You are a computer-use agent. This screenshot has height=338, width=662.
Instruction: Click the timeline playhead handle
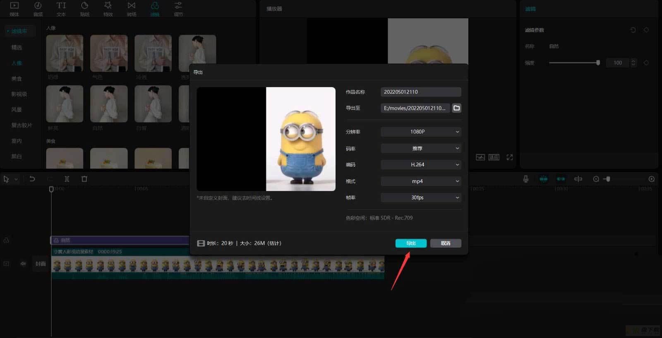(51, 189)
